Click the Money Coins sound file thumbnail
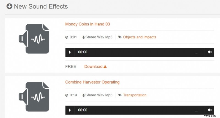The image size is (220, 118). tap(34, 39)
